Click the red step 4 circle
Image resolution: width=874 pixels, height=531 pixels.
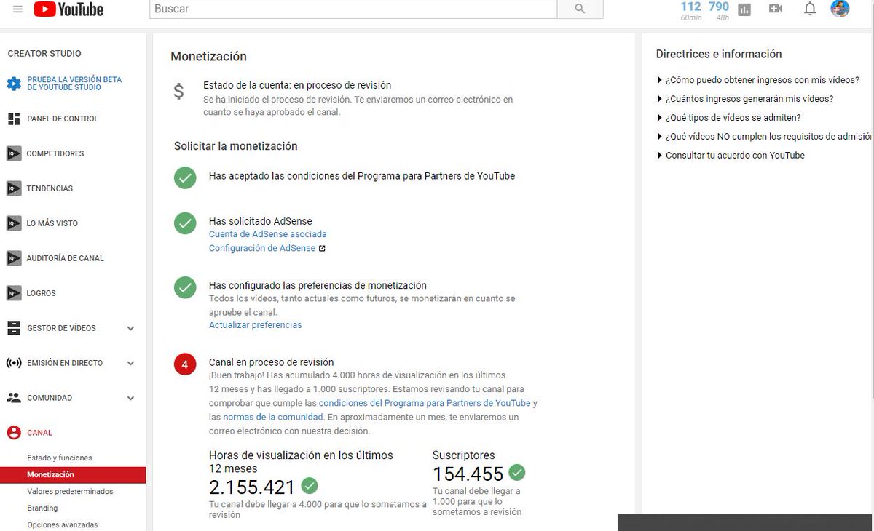coord(185,364)
